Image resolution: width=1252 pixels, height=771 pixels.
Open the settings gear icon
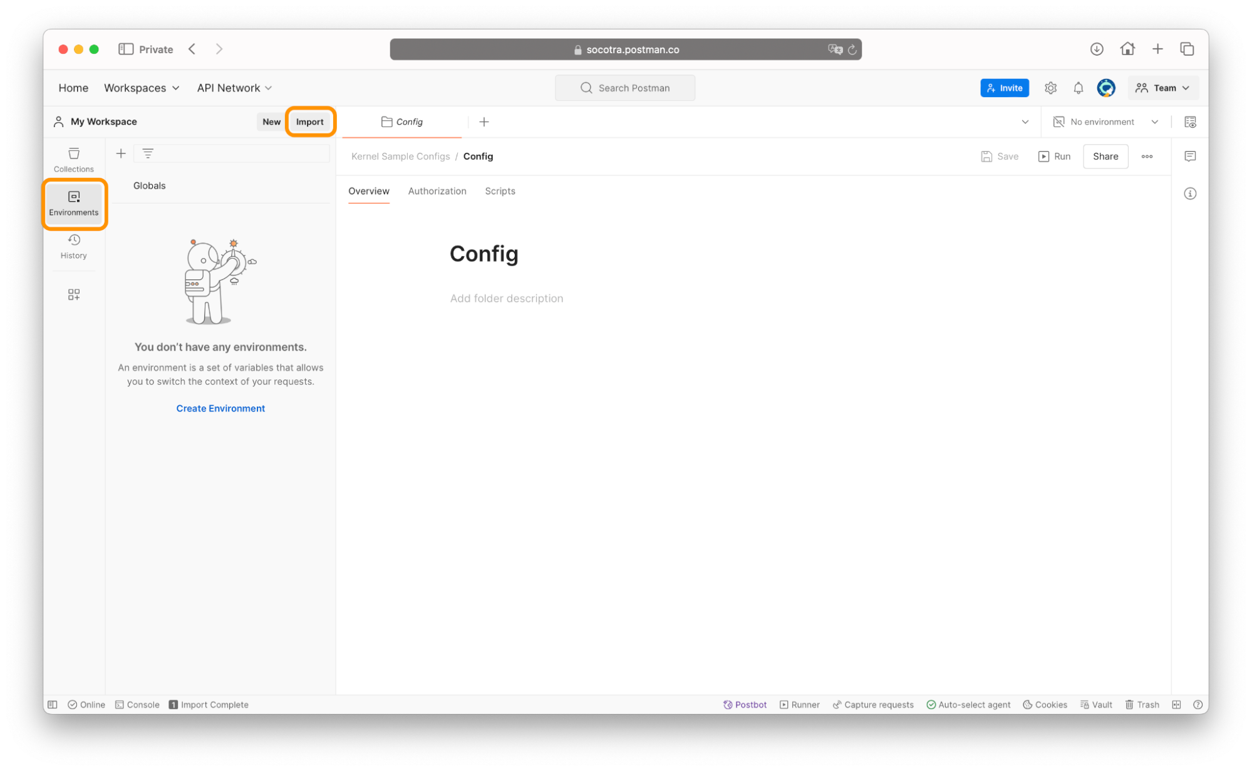1050,88
